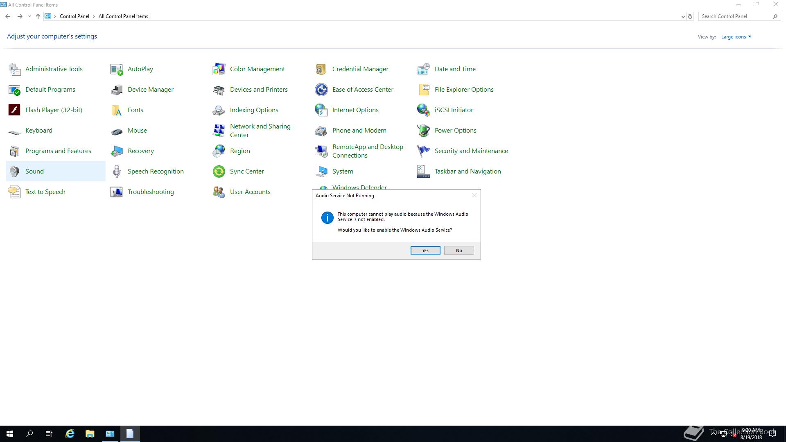Open the Credential Manager icon
The image size is (786, 442).
click(x=321, y=69)
